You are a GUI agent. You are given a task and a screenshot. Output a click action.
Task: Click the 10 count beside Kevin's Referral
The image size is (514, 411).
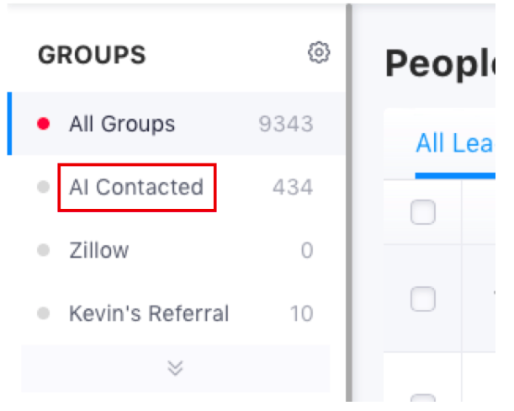click(x=301, y=313)
